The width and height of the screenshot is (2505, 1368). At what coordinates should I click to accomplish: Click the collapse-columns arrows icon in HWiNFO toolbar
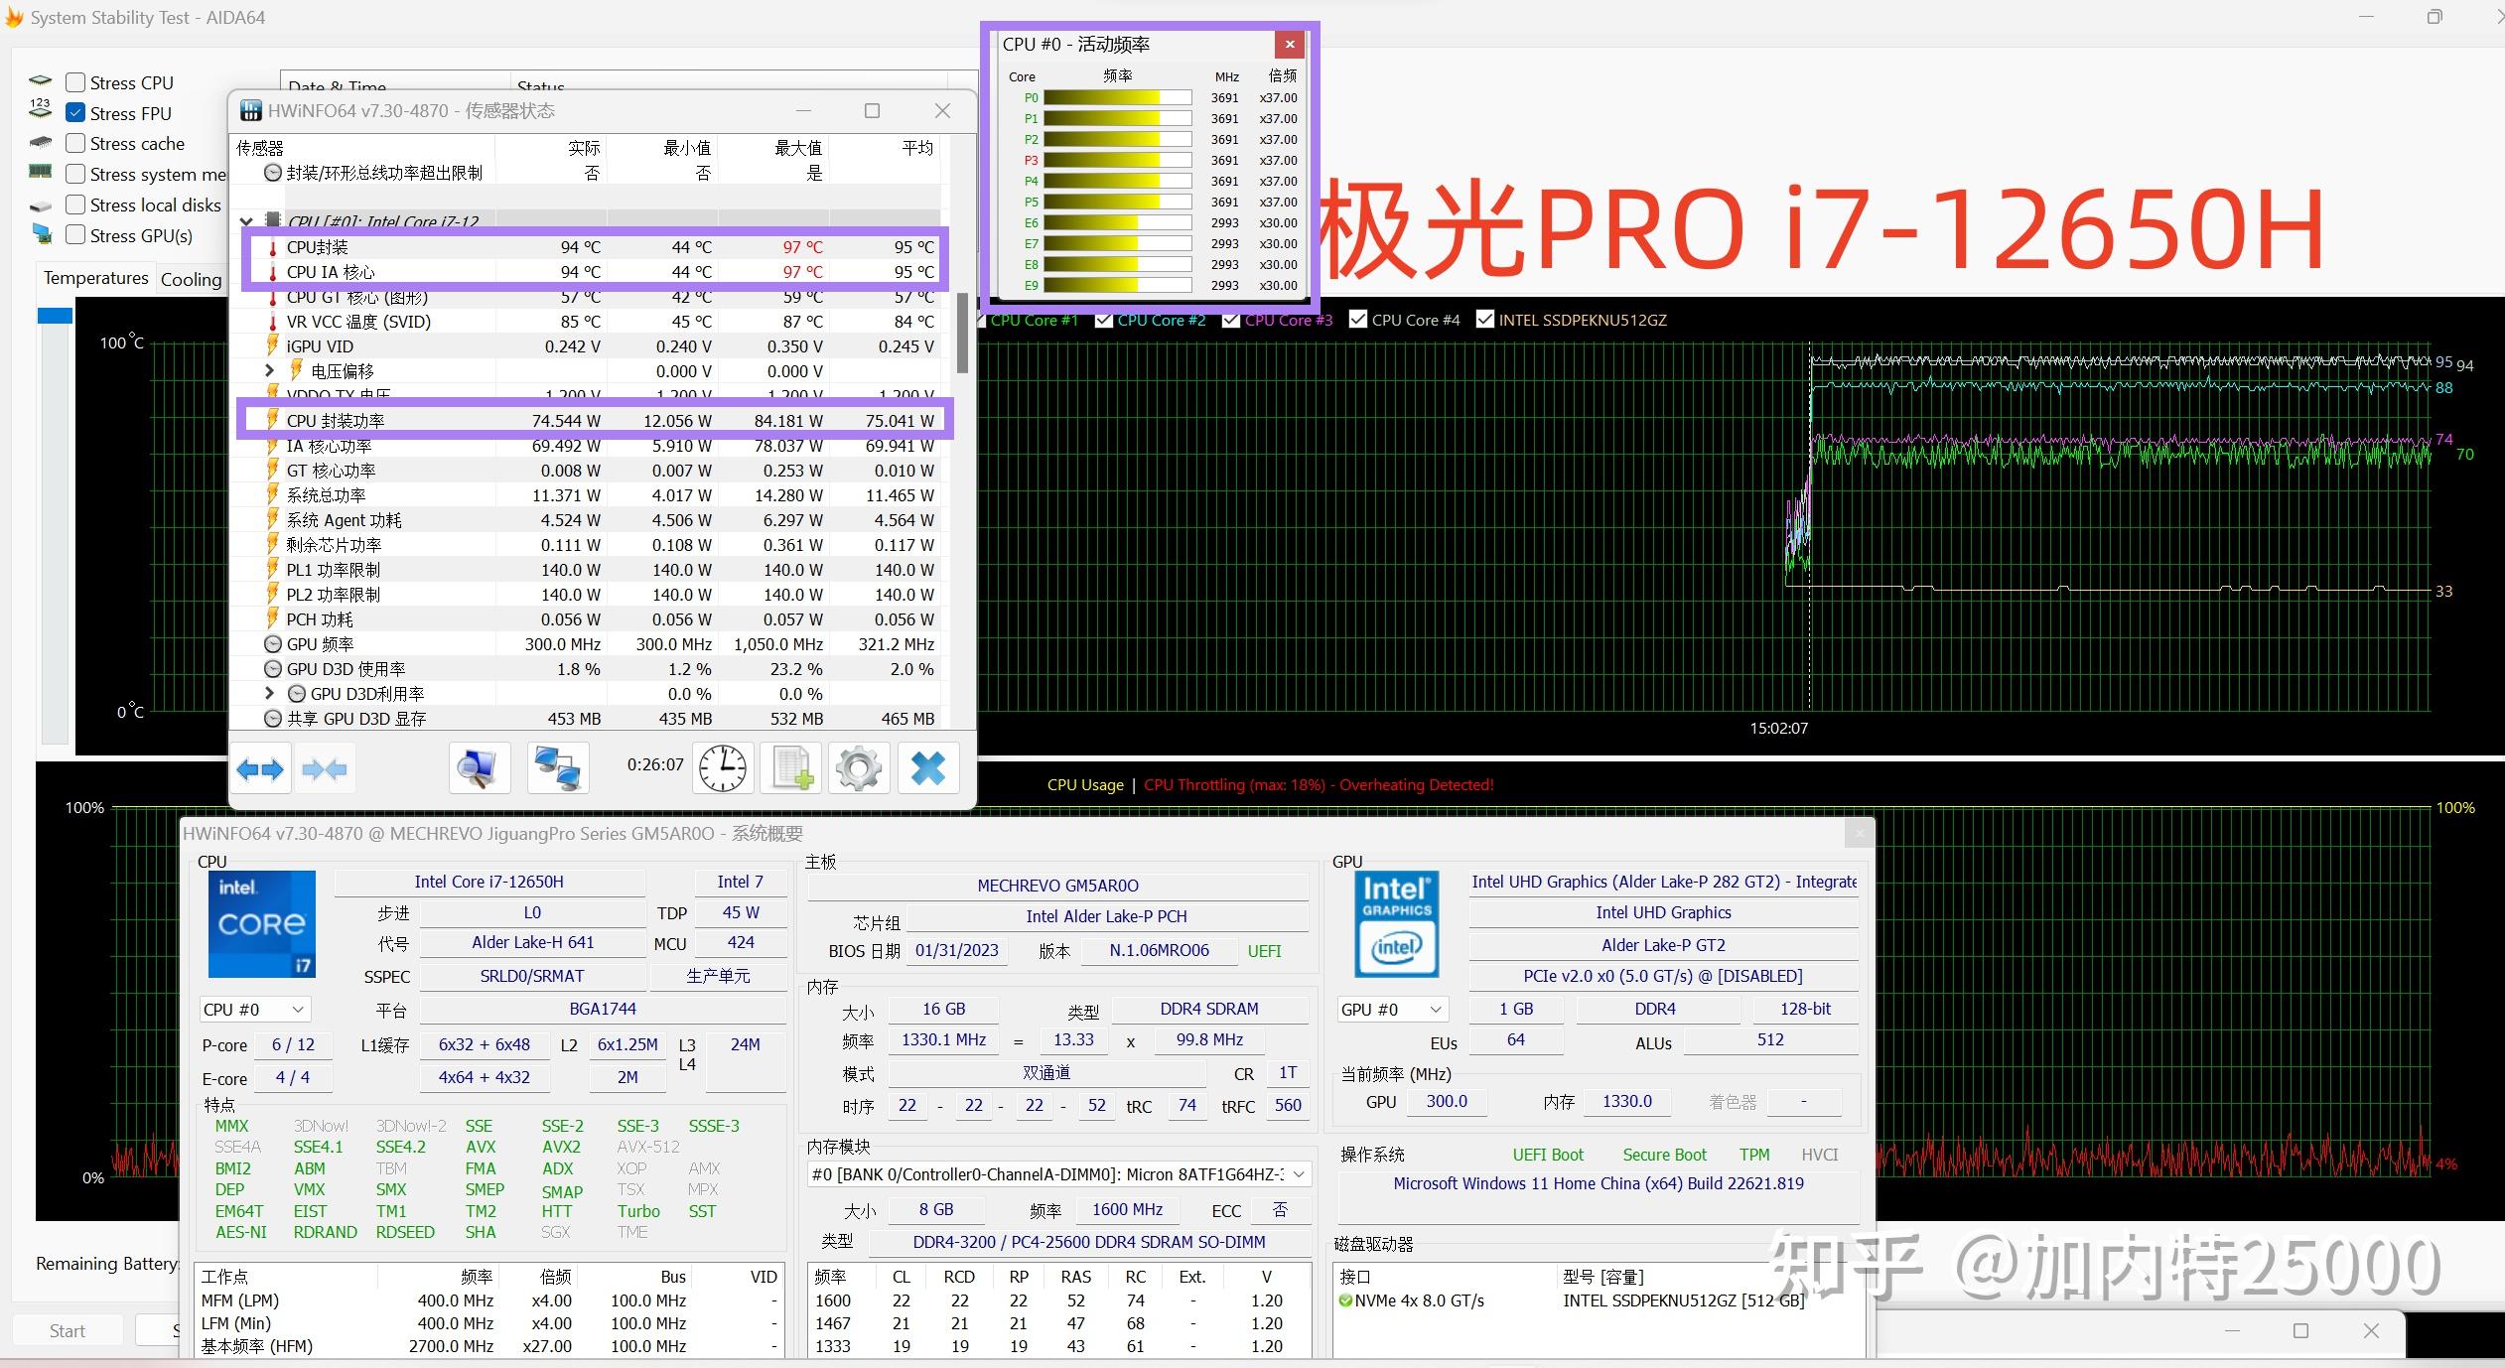(325, 767)
